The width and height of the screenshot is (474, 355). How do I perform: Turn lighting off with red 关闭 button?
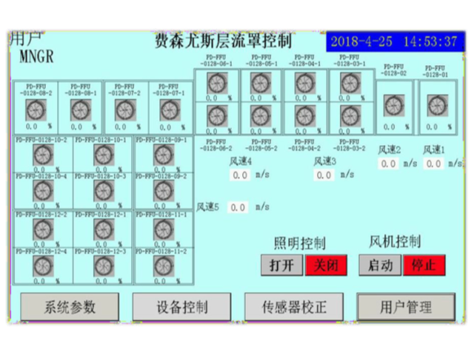coord(326,266)
